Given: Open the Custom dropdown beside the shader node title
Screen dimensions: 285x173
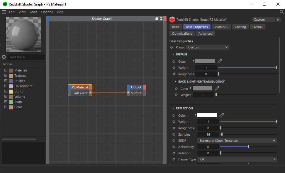Looking at the screenshot, I should pos(266,20).
